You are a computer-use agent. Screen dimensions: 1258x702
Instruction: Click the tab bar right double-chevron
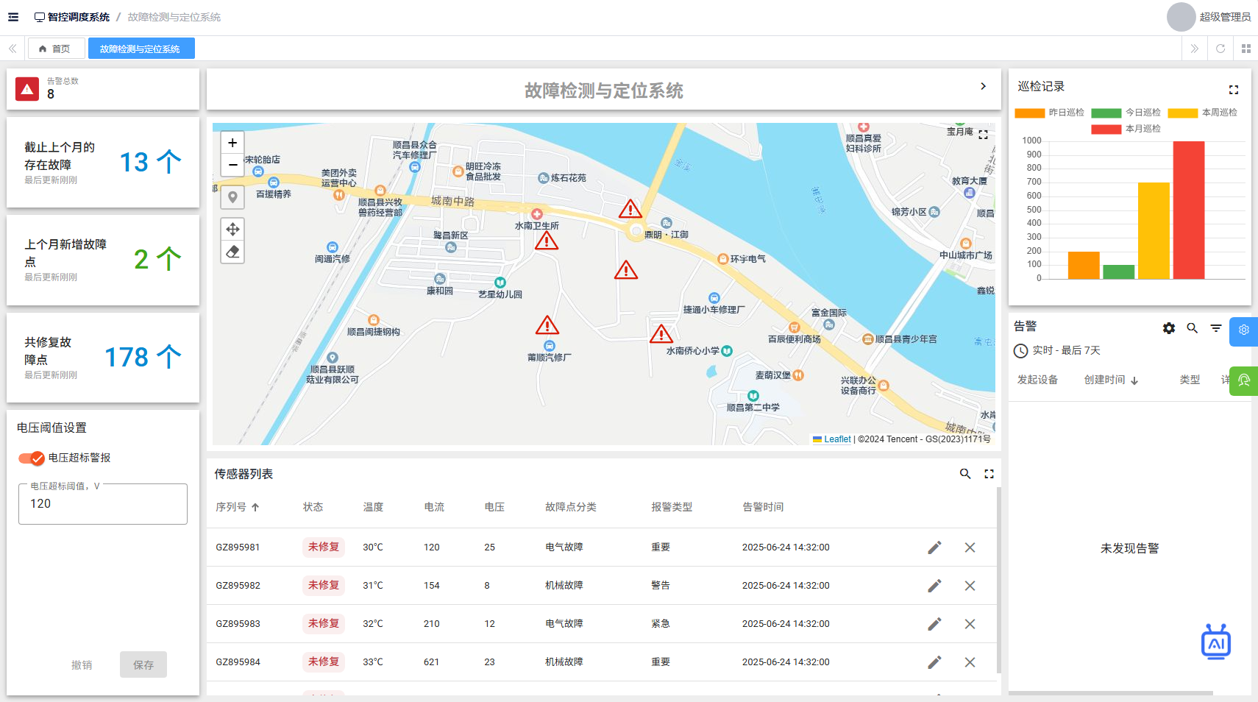(1195, 49)
